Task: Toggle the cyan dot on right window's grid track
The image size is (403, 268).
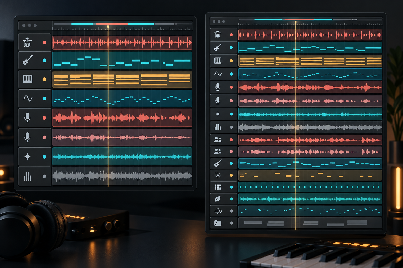Action: [x=231, y=187]
